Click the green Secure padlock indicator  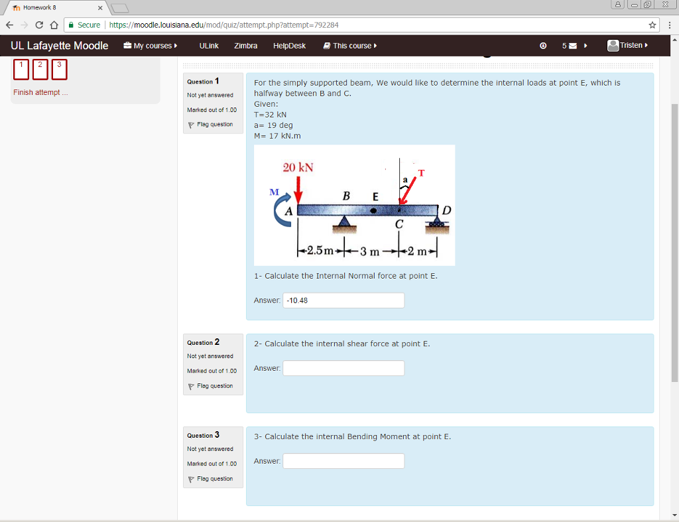pyautogui.click(x=84, y=25)
